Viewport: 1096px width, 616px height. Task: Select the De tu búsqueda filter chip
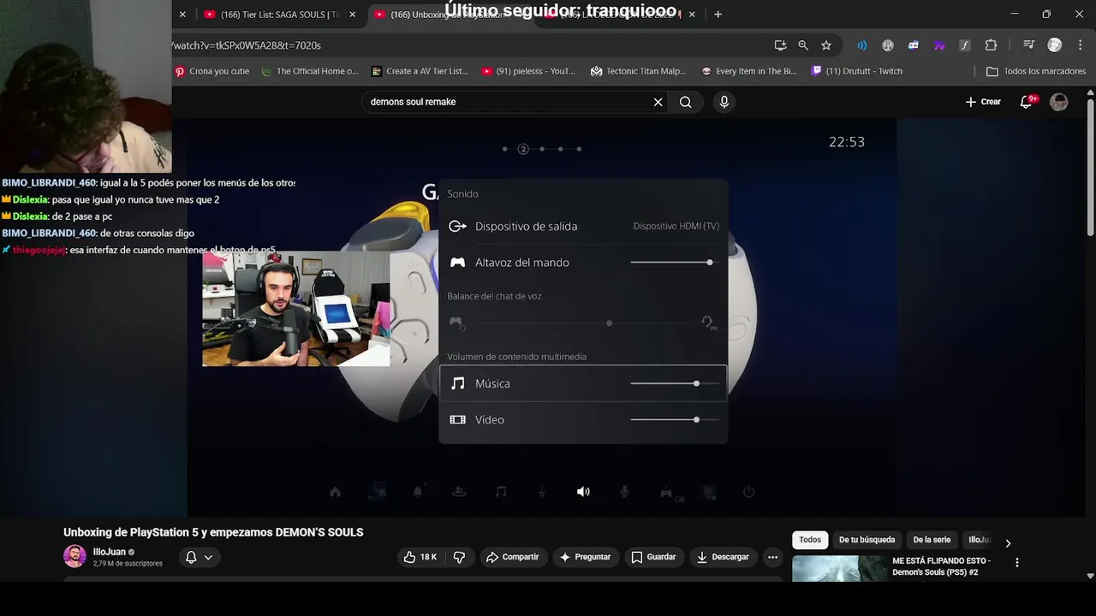pos(867,540)
